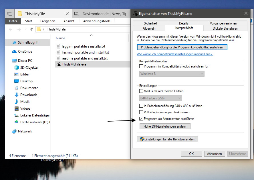254x180 pixels.
Task: Click the Videos filmstrip icon
Action: [x=17, y=109]
